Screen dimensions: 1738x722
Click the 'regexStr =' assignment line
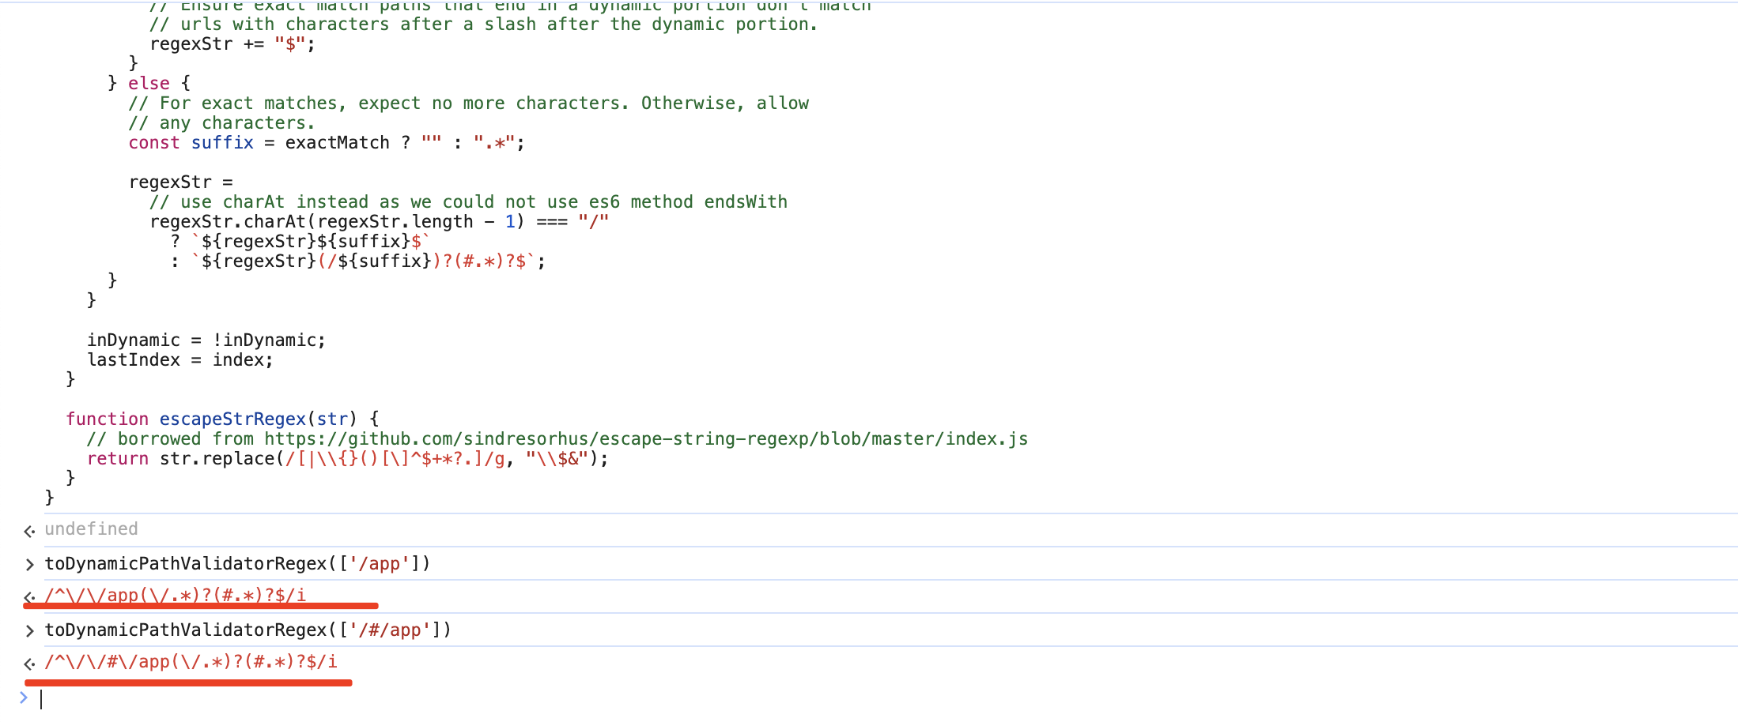tap(181, 182)
